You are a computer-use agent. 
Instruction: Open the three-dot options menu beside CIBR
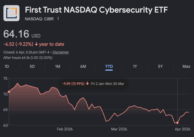pos(58,19)
